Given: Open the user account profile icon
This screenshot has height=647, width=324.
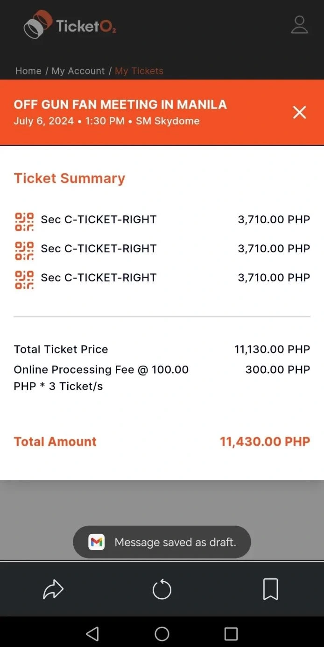Looking at the screenshot, I should (299, 25).
